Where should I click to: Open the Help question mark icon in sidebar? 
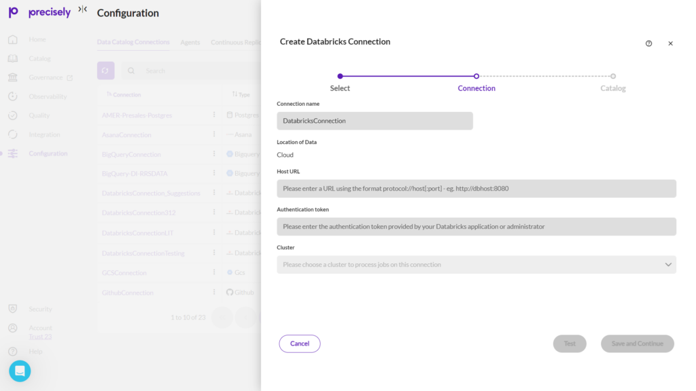13,352
